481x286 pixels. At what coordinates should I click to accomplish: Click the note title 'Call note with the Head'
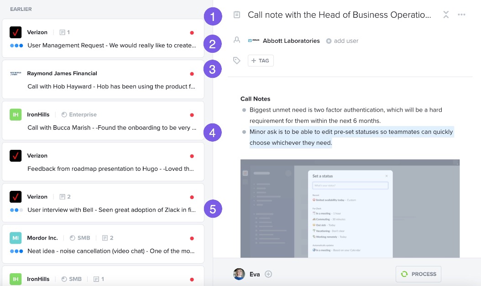click(339, 15)
